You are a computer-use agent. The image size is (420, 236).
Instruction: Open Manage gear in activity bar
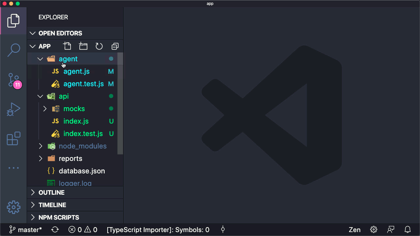13,207
